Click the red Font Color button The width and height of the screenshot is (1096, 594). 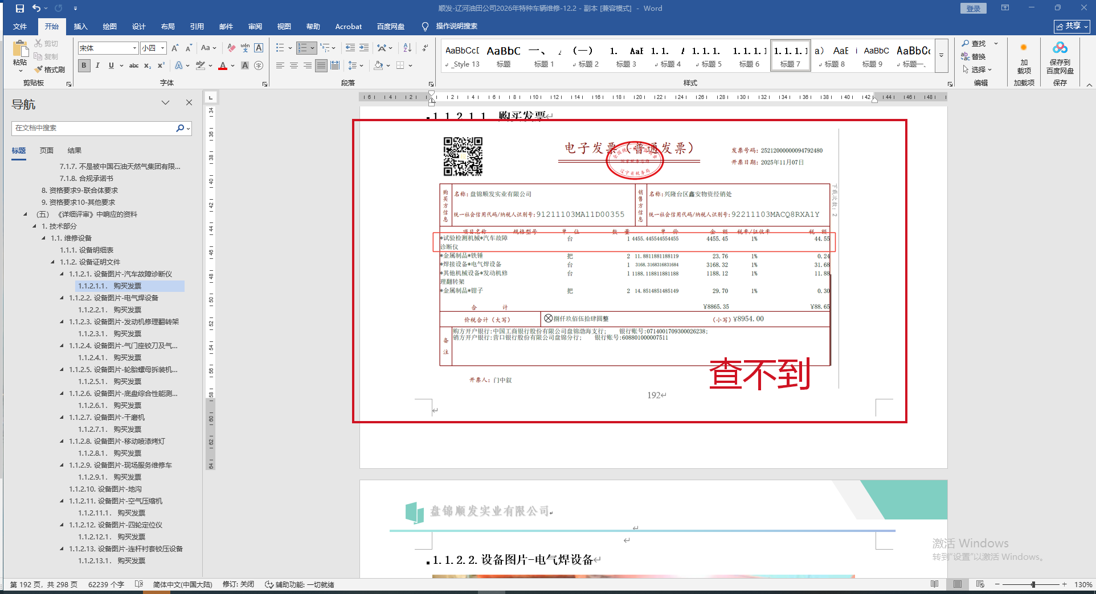coord(223,65)
